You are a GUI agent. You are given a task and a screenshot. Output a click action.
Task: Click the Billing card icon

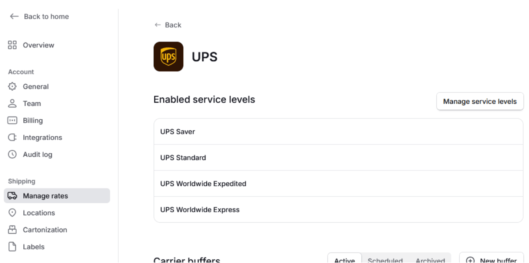pyautogui.click(x=12, y=121)
